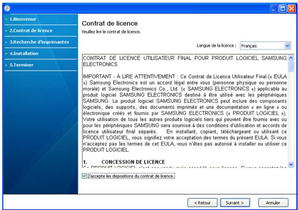Maximize the installer window
Viewport: 298px width, 210px height.
click(x=283, y=9)
